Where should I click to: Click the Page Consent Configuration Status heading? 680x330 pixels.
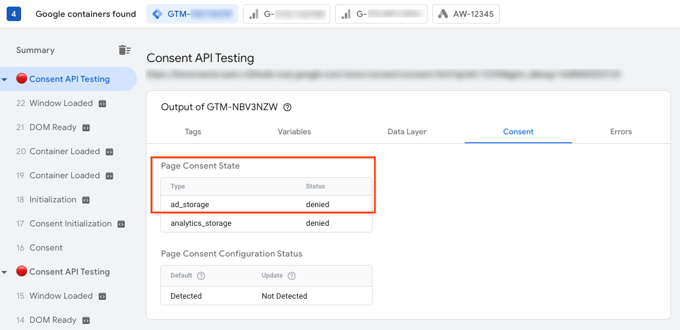[x=231, y=254]
